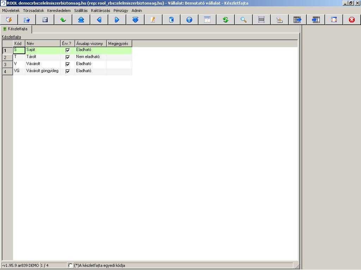Click the magnifying glass search icon
Image resolution: width=361 pixels, height=270 pixels.
tap(243, 20)
